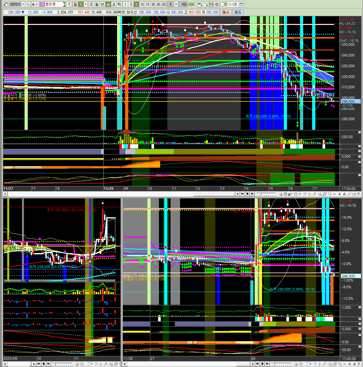Click the eraser icon in upper chart toolbar
Viewport: 363px width, 367px height.
(x=349, y=194)
